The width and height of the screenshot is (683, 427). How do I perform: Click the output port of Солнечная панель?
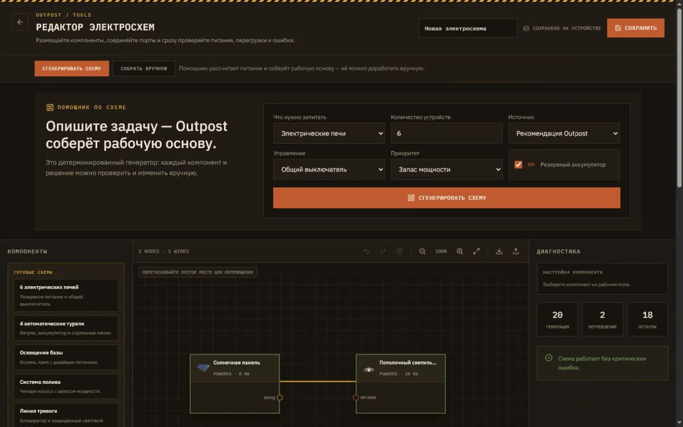coord(280,397)
